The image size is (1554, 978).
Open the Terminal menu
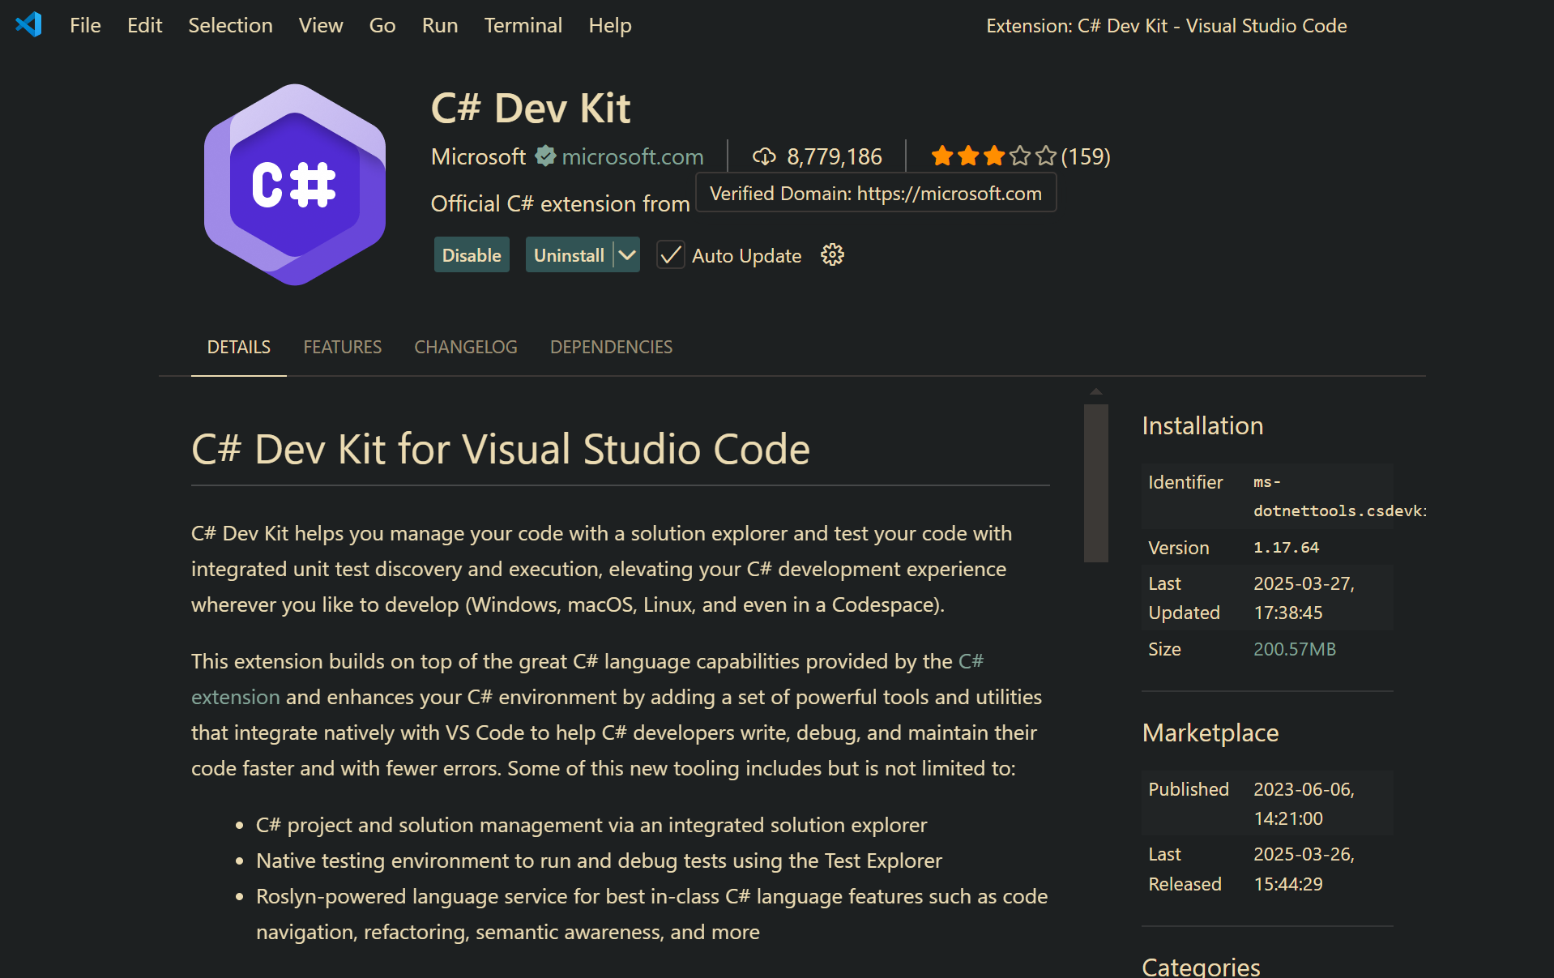pyautogui.click(x=523, y=25)
